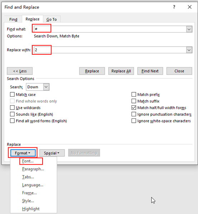Open the Special dropdown button
198x214 pixels.
coord(52,153)
